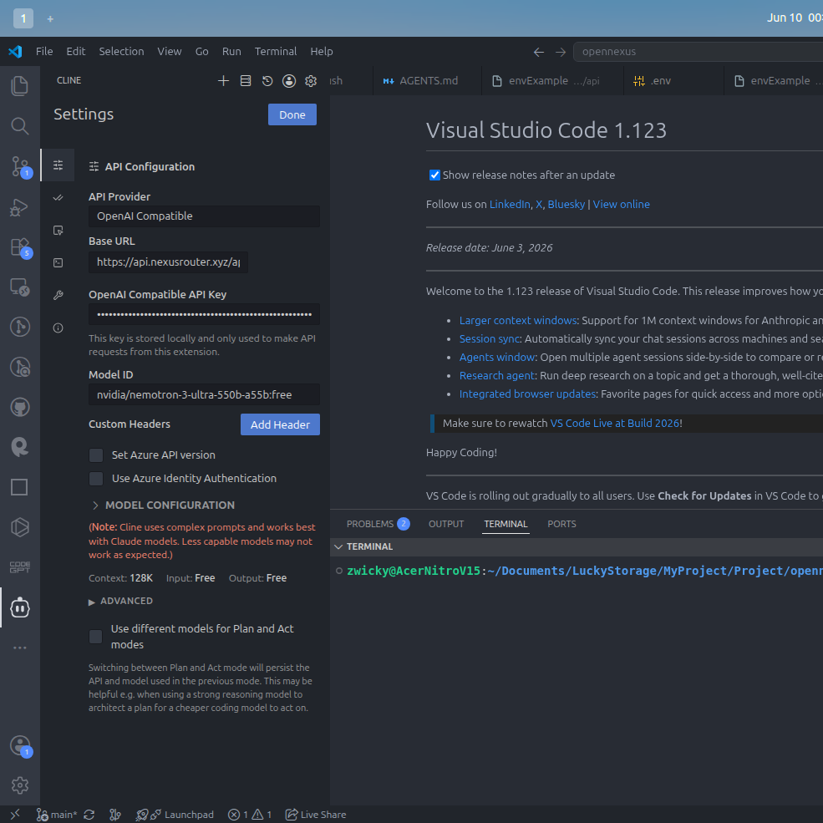Focus the Model ID input field
This screenshot has width=823, height=823.
[204, 394]
